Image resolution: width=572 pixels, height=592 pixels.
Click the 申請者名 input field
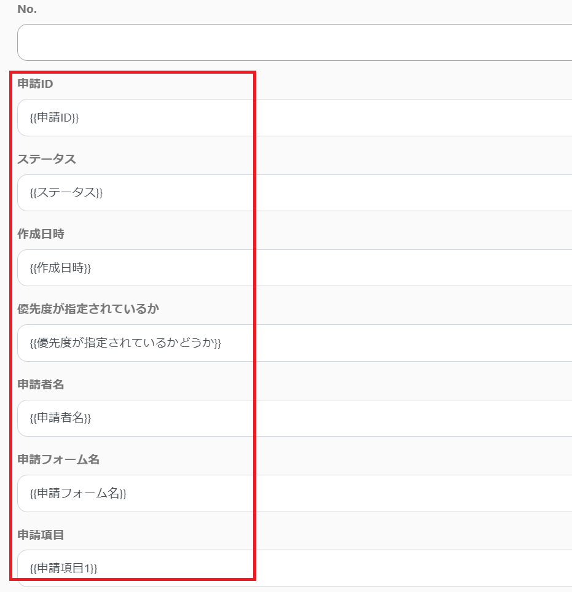coord(295,418)
